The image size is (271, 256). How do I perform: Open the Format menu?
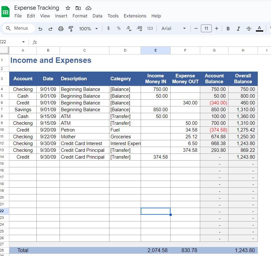(x=80, y=16)
